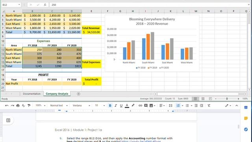The image size is (252, 142).
Task: Toggle the Numbered list button
Action: pyautogui.click(x=178, y=106)
